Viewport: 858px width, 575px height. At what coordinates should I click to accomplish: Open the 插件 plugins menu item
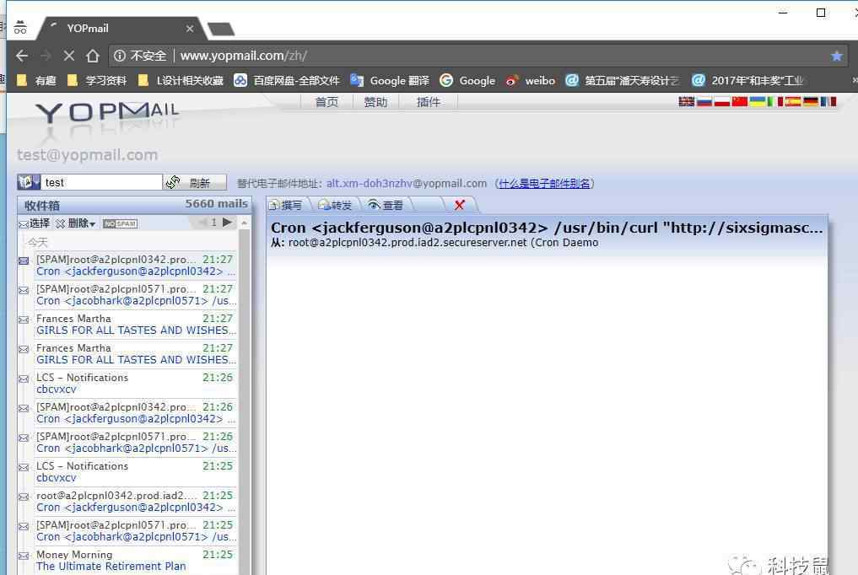[x=428, y=102]
